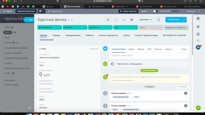The width and height of the screenshot is (205, 115).
Task: Open help question mark icon
Action: click(x=198, y=19)
